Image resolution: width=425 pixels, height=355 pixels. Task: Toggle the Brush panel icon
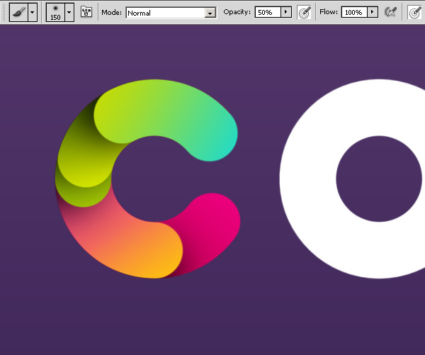pyautogui.click(x=86, y=12)
